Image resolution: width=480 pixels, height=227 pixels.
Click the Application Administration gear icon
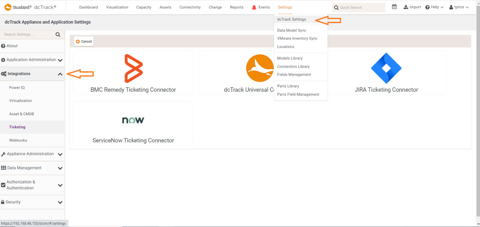point(3,60)
